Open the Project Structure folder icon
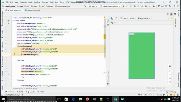This screenshot has height=102, width=181. point(154,6)
